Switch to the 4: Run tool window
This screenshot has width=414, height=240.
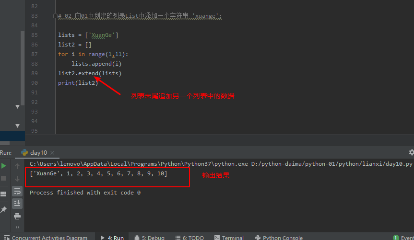[x=112, y=237]
